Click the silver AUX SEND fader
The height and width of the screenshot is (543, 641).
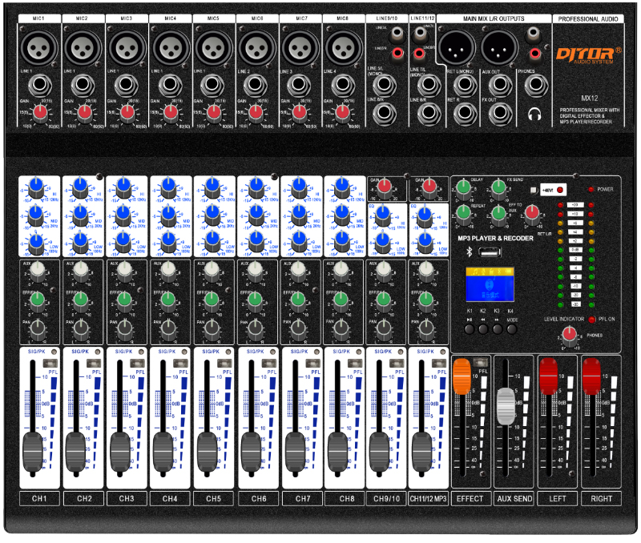click(506, 406)
